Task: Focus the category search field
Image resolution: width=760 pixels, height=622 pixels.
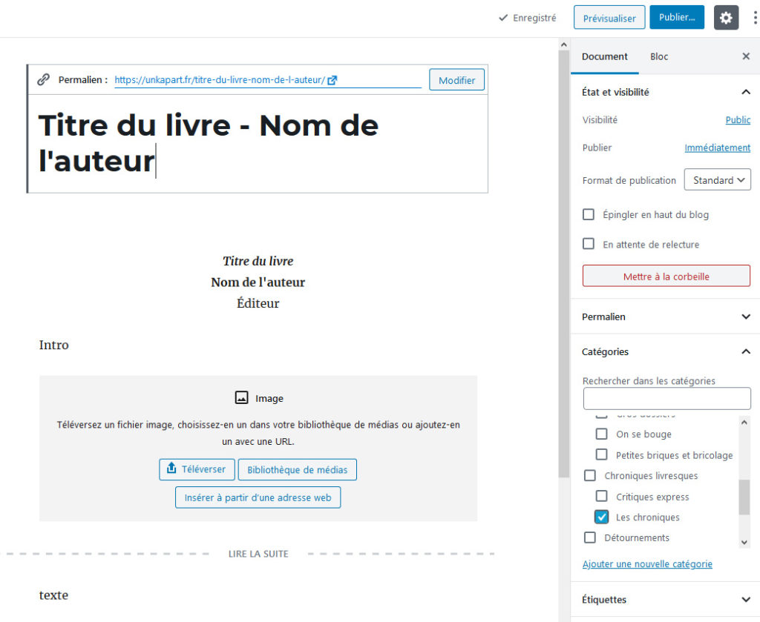Action: click(x=666, y=399)
